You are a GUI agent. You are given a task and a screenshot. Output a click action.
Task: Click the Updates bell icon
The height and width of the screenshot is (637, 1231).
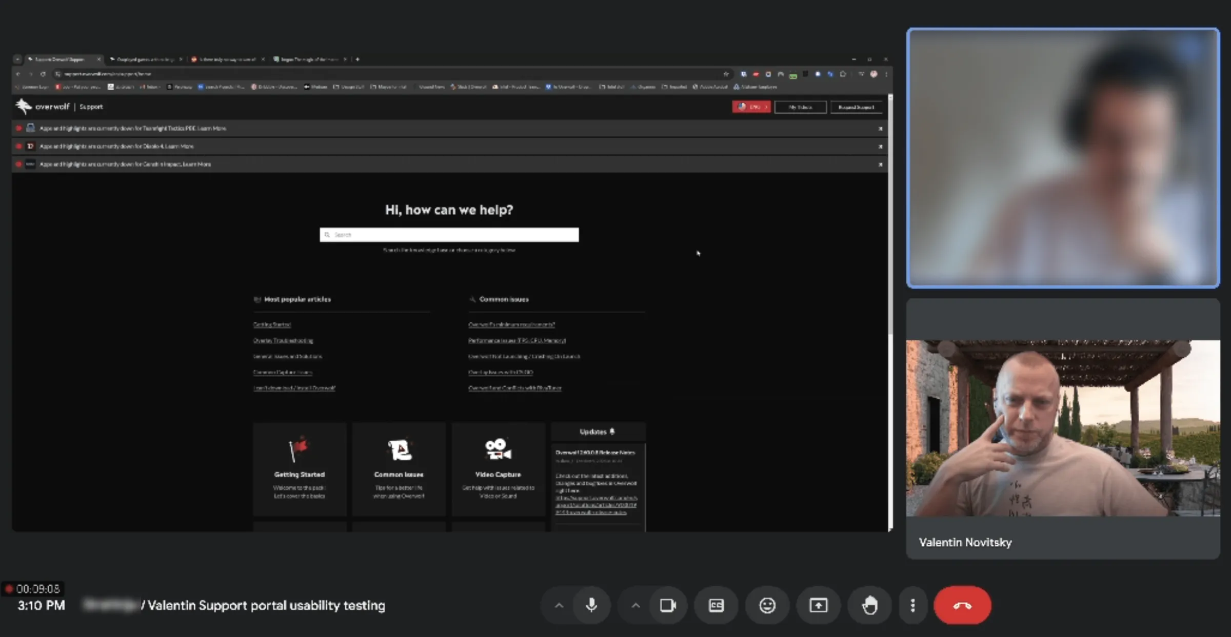coord(612,431)
